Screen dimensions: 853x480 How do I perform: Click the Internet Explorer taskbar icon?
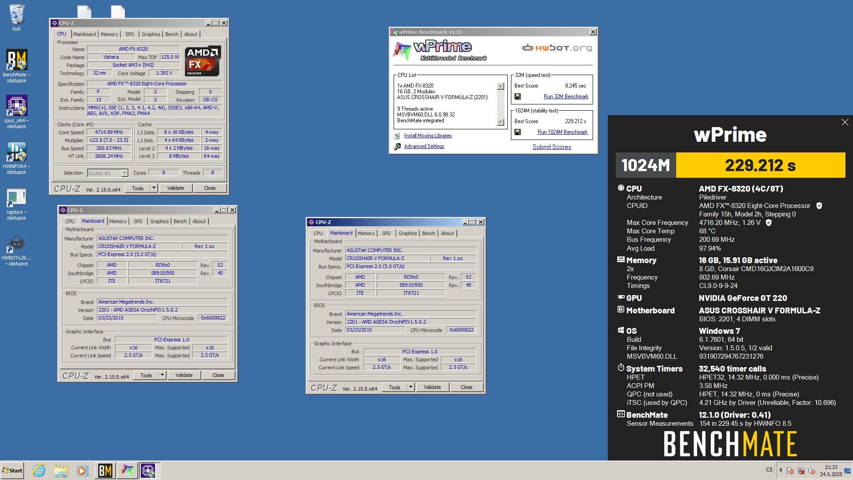click(39, 470)
